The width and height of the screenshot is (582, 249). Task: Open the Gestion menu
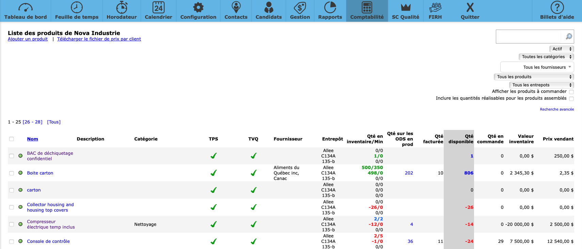300,11
